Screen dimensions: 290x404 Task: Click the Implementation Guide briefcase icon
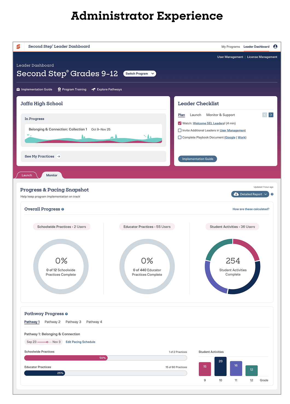[18, 90]
